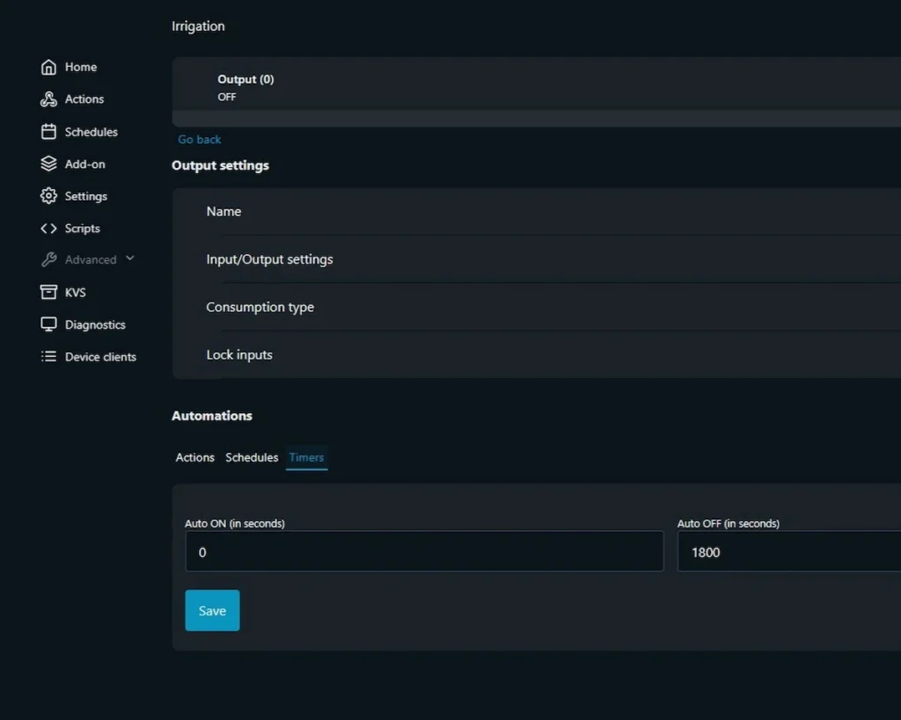
Task: Switch to the Automations Schedules tab
Action: [x=252, y=458]
